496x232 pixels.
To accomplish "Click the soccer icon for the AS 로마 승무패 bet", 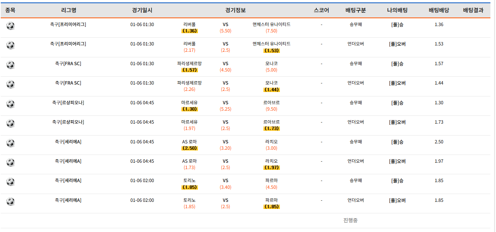I will point(10,143).
